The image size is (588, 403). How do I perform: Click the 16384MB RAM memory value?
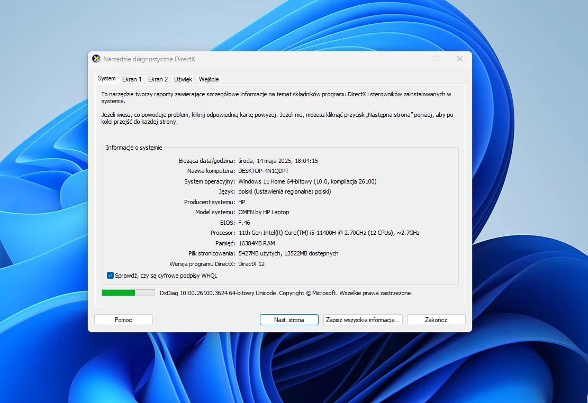point(256,243)
